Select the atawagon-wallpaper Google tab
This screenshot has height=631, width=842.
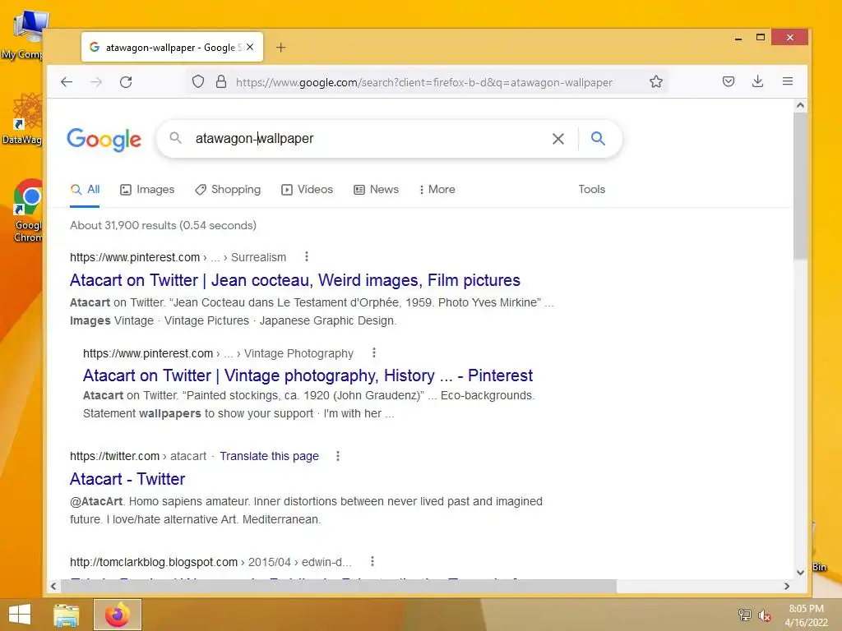tap(172, 47)
